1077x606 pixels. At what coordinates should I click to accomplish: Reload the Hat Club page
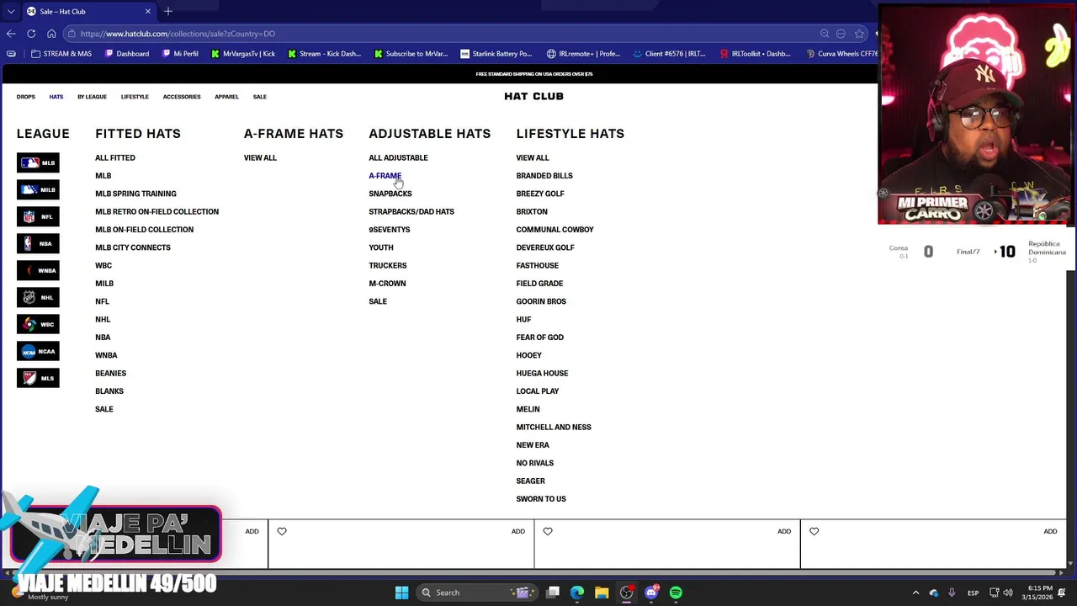click(x=31, y=34)
